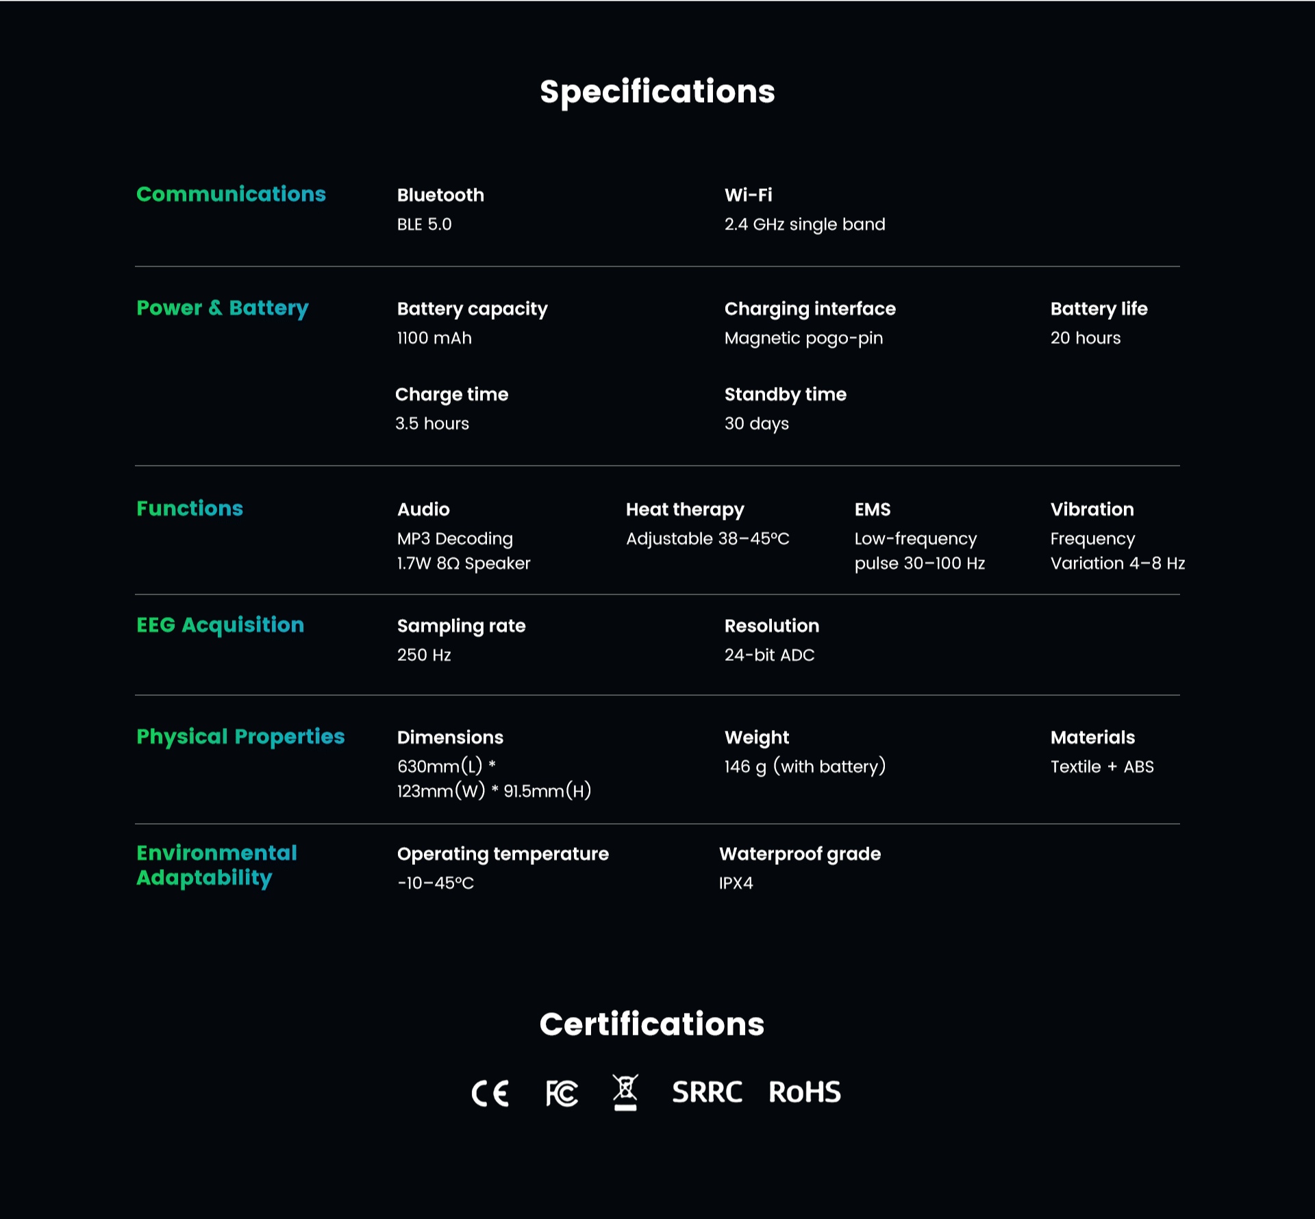Click the Battery capacity label
The image size is (1315, 1219).
pyautogui.click(x=472, y=309)
